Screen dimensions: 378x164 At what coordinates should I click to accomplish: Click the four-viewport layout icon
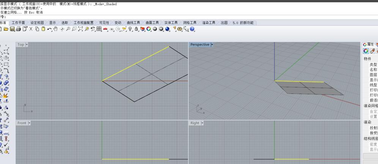pyautogui.click(x=99, y=29)
